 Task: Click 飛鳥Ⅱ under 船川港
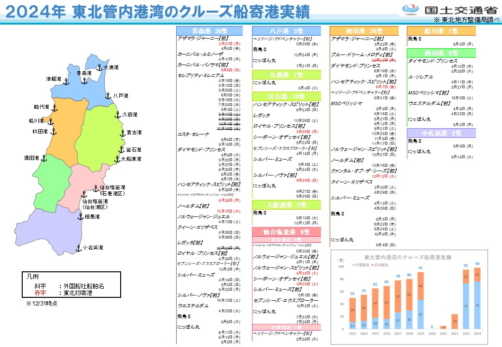tap(415, 39)
